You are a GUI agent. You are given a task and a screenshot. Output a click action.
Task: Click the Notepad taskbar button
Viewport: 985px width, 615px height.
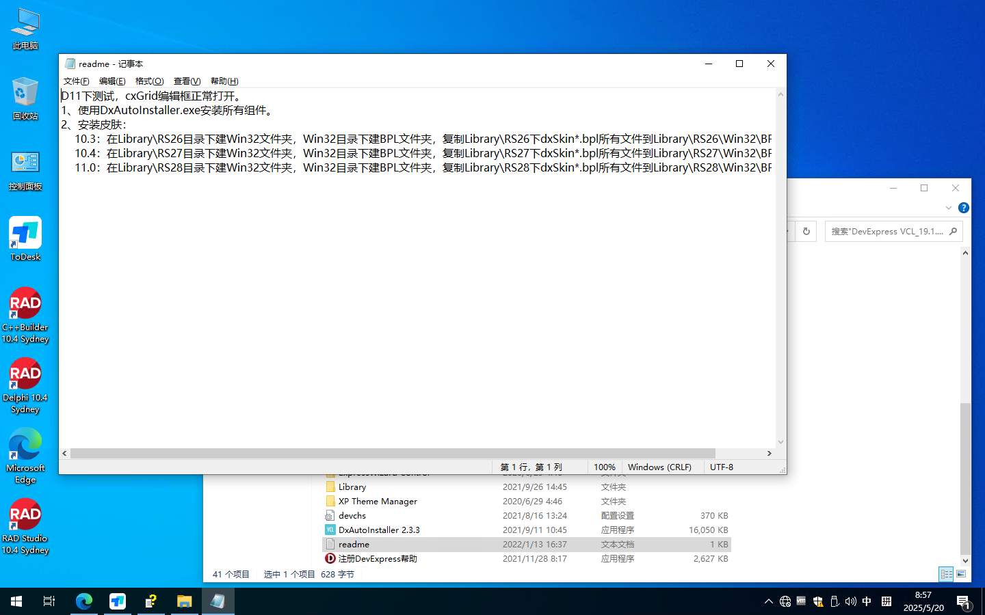point(218,601)
